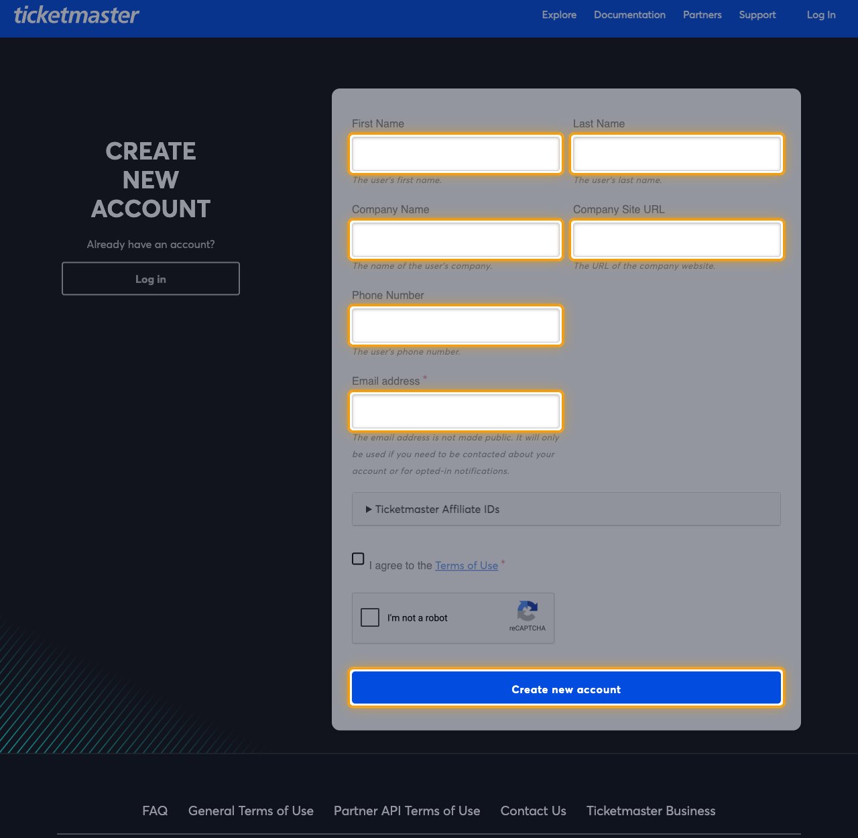Click the reCAPTCHA logo icon
This screenshot has width=858, height=838.
[x=528, y=611]
